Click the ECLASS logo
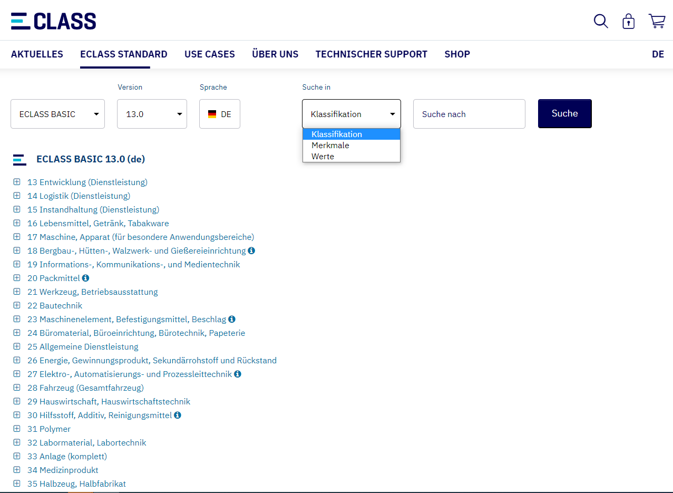The image size is (673, 493). [53, 20]
